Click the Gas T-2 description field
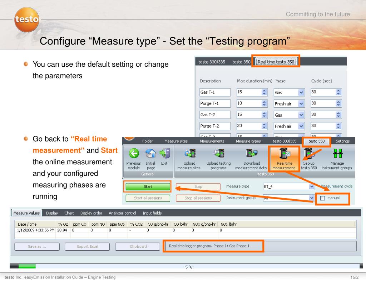Screen dimensions: 366x282 point(215,114)
